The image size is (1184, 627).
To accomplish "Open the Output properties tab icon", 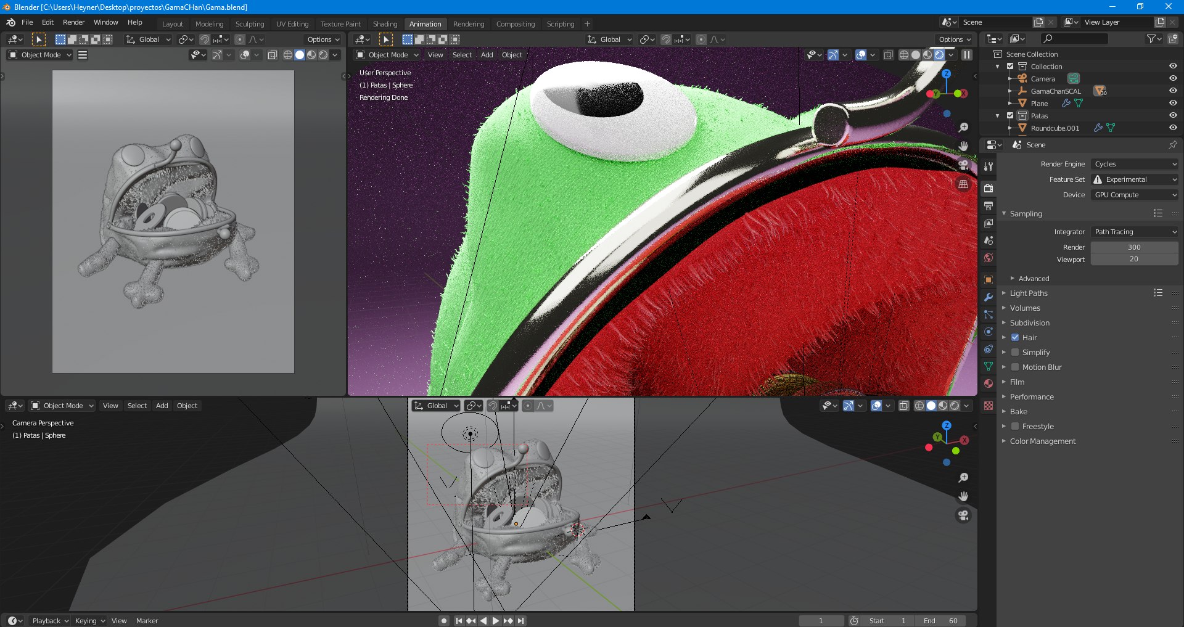I will coord(989,205).
